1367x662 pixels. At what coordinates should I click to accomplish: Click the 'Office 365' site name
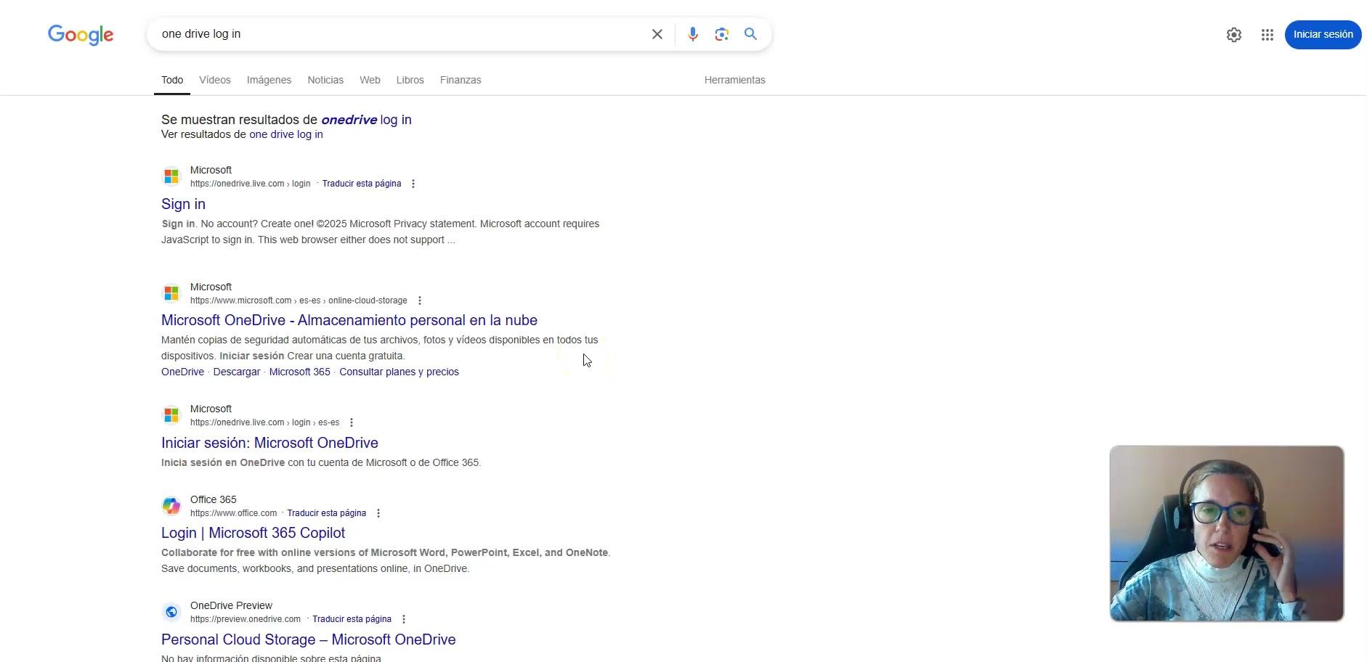coord(214,499)
